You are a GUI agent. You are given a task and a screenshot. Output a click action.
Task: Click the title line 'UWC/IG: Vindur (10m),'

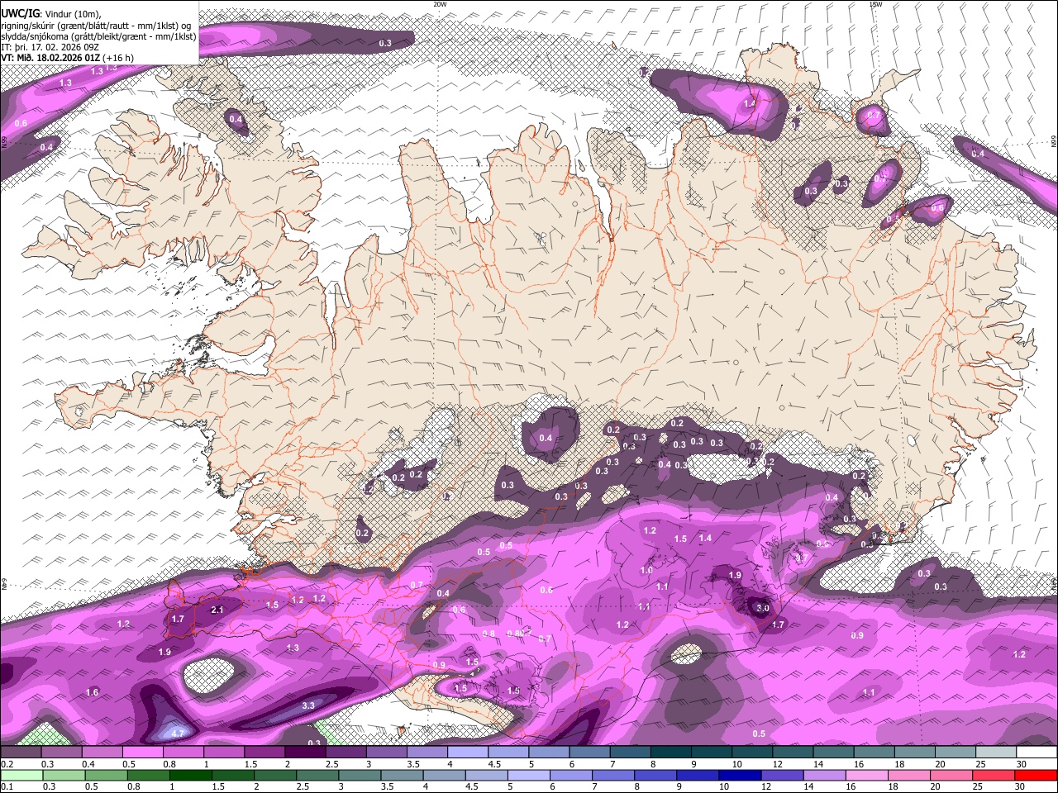[x=51, y=14]
